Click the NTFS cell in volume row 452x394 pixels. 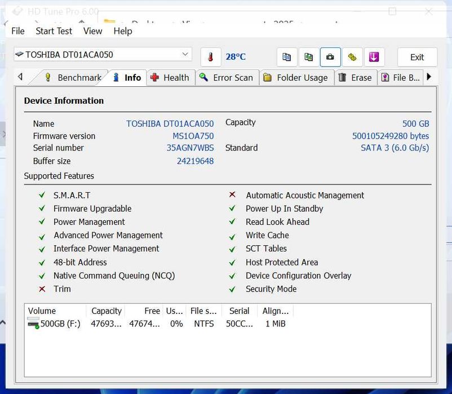[x=204, y=324]
